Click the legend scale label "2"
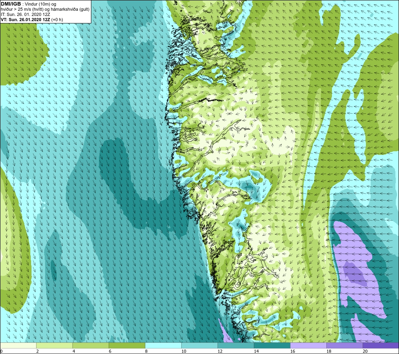The image size is (399, 354). point(38,352)
